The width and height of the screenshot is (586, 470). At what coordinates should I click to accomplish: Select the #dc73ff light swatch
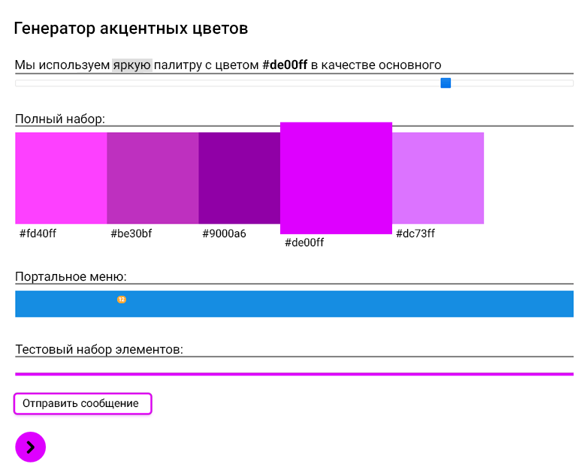click(438, 178)
